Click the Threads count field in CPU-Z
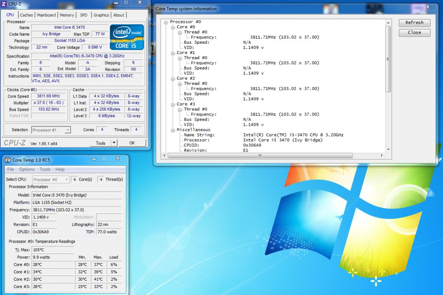 136,129
